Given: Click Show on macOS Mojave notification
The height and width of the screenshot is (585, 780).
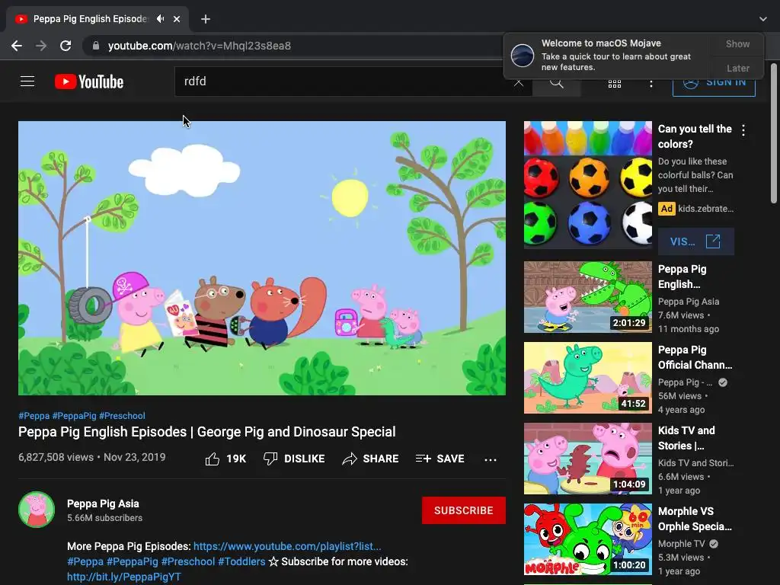Looking at the screenshot, I should pos(737,43).
